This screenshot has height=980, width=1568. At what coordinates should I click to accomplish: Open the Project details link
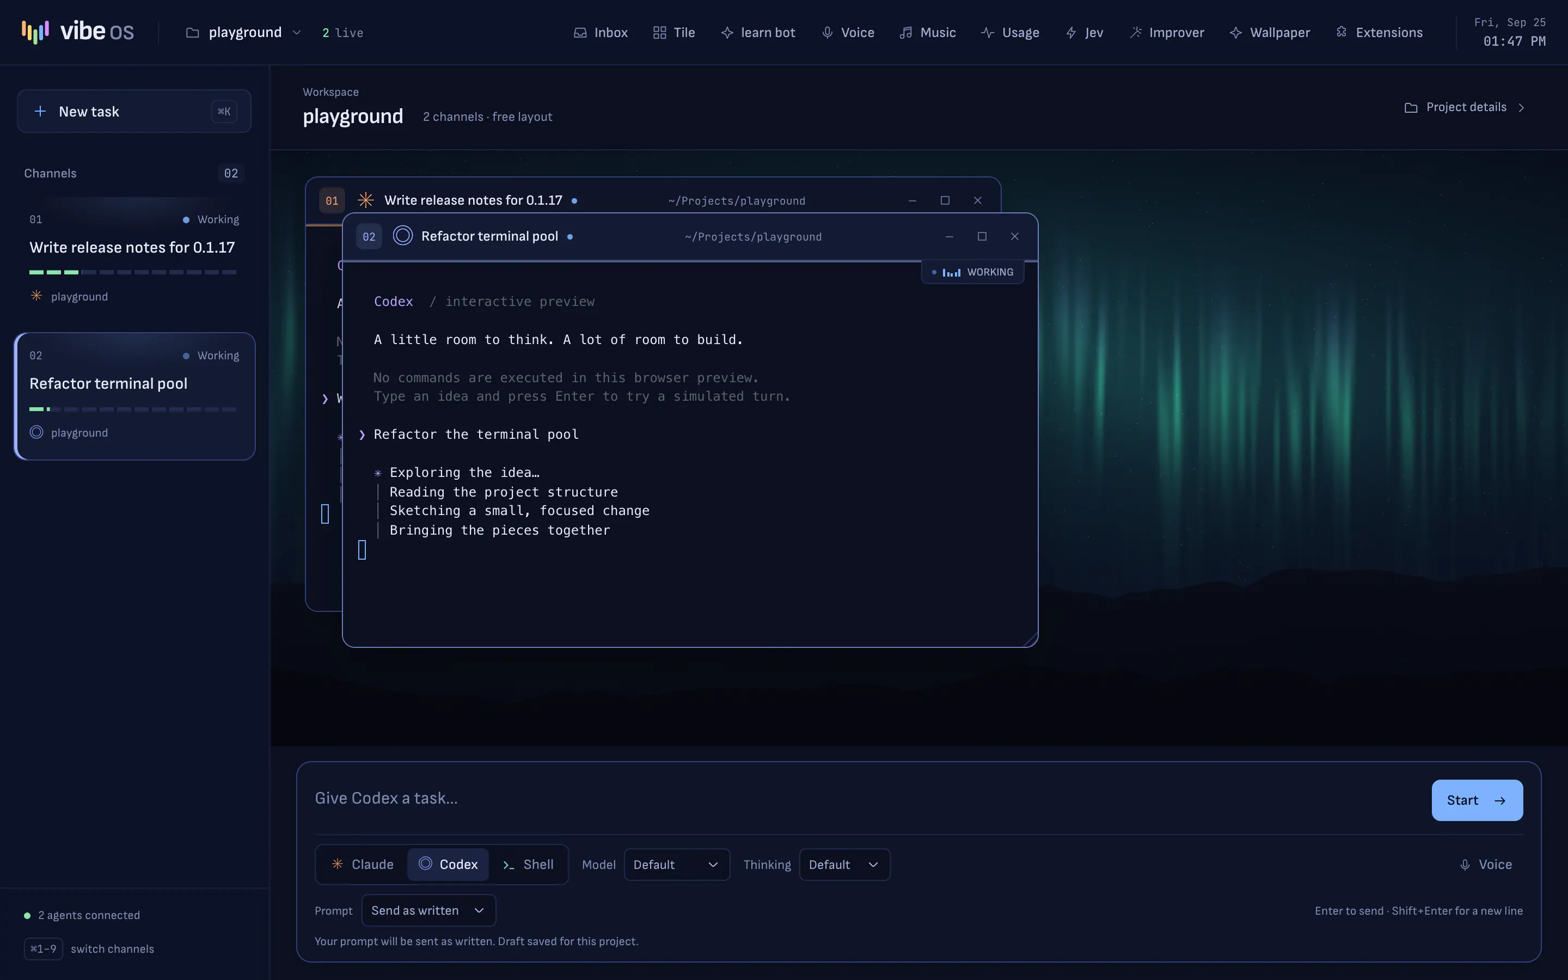tap(1466, 108)
